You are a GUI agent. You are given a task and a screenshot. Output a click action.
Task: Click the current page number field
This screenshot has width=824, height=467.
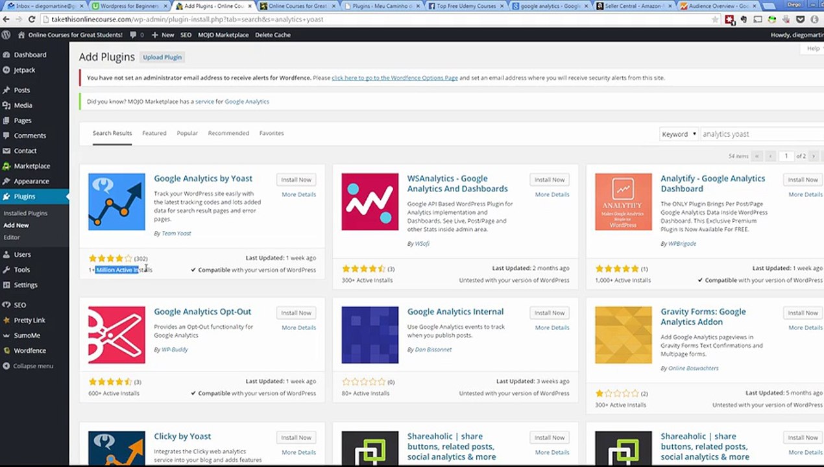(786, 156)
